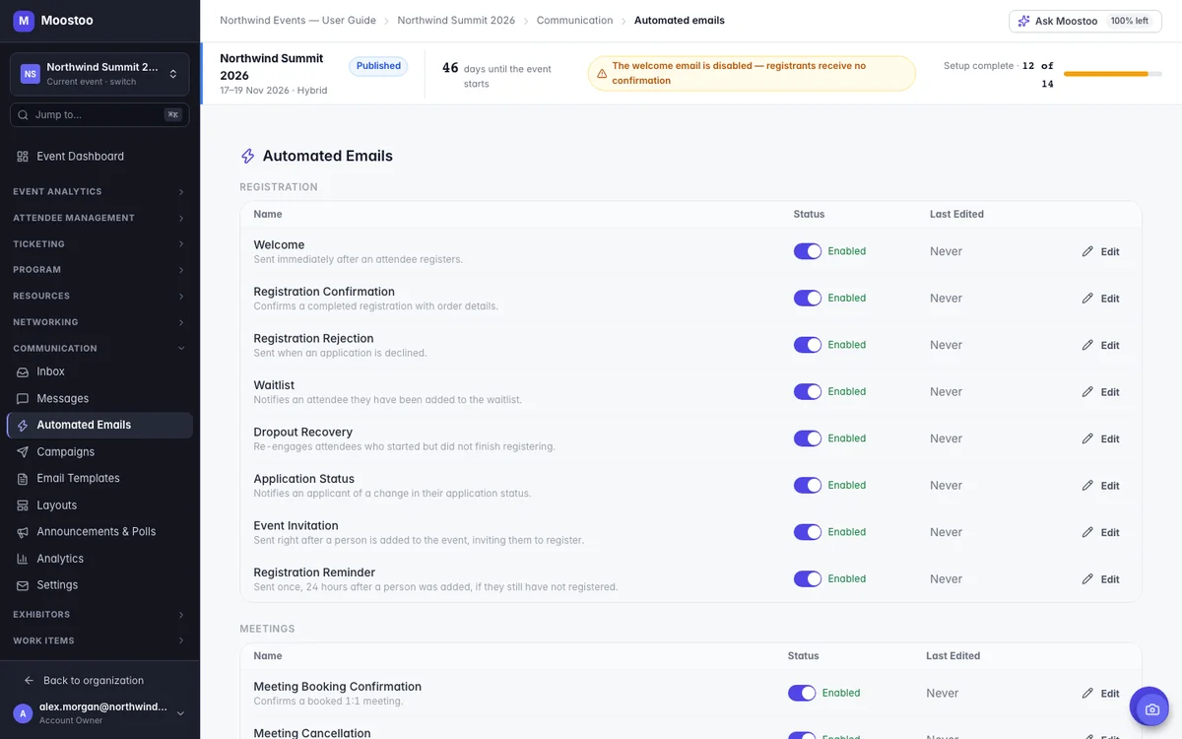Click the warning triangle icon in the banner
Viewport: 1182px width, 739px height.
click(x=602, y=74)
